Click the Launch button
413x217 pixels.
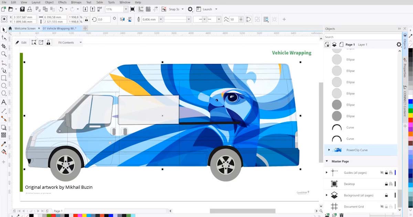[207, 9]
